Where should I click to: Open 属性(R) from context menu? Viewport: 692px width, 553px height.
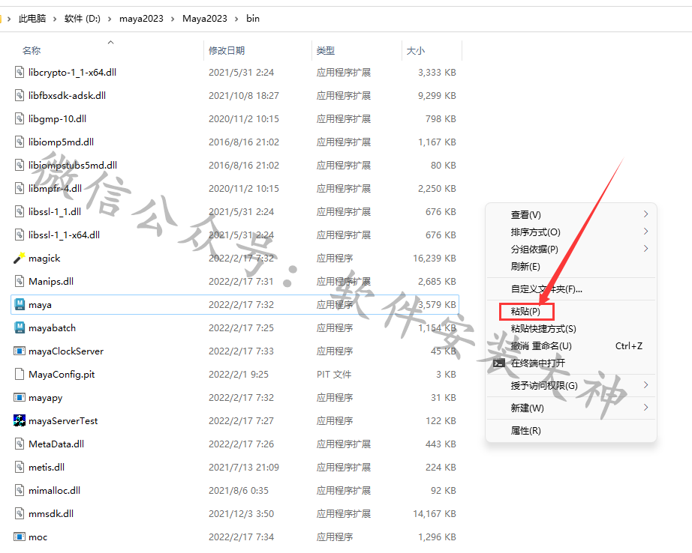(x=525, y=431)
